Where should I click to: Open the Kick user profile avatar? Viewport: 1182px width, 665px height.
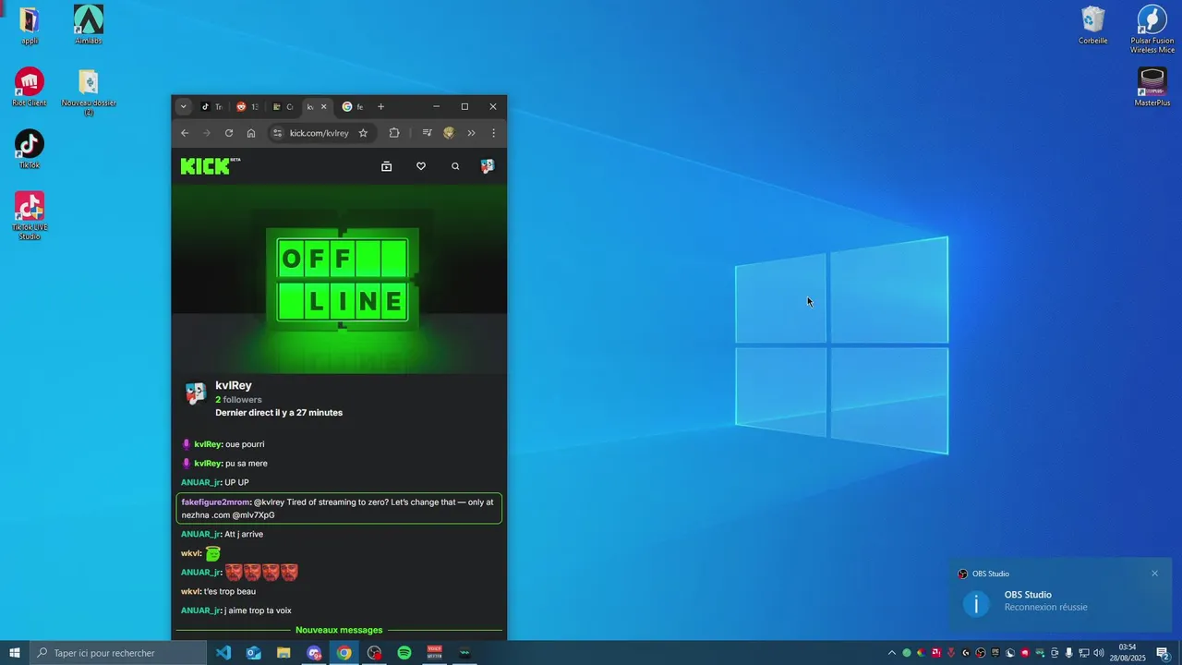coord(488,166)
